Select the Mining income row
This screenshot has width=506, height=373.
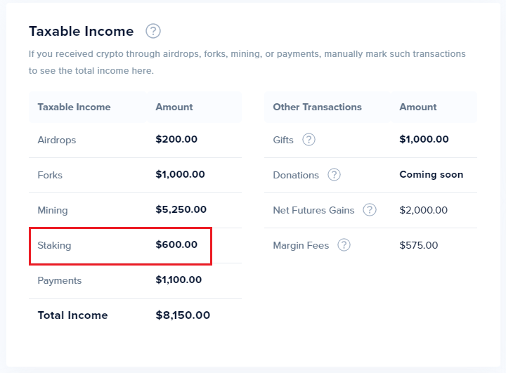click(x=135, y=210)
